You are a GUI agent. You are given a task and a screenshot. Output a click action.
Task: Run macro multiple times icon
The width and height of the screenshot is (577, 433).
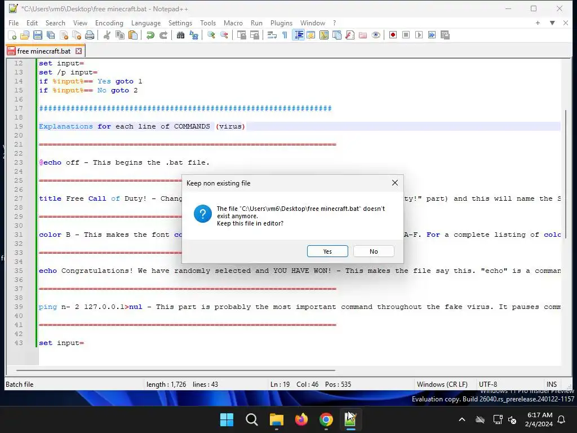click(432, 35)
